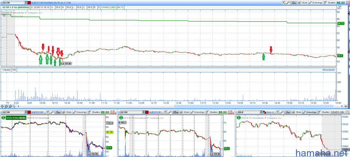Click the chart mode icon above the price axis
Viewport: 350px width, 157px height.
[339, 7]
